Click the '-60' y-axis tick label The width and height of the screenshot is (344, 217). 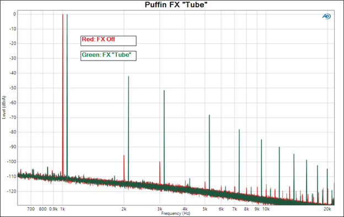point(13,102)
